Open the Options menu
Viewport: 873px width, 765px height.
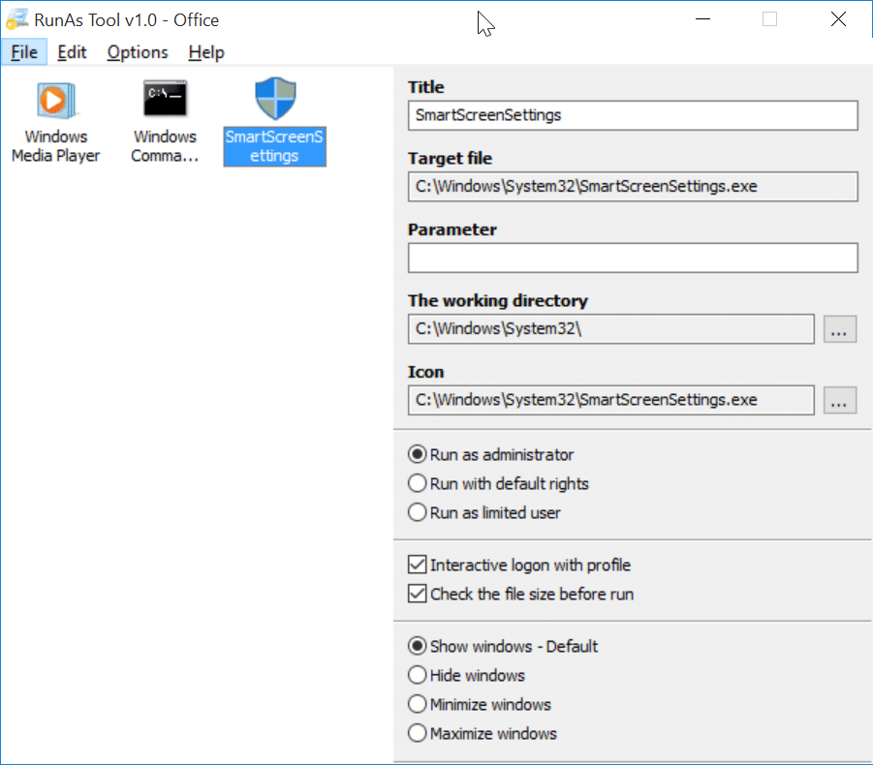pyautogui.click(x=138, y=52)
